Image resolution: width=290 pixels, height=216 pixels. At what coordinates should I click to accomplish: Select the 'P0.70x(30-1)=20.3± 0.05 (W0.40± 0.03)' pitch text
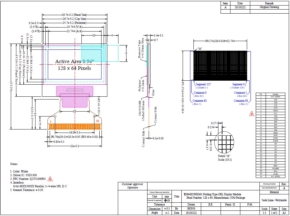75,137
